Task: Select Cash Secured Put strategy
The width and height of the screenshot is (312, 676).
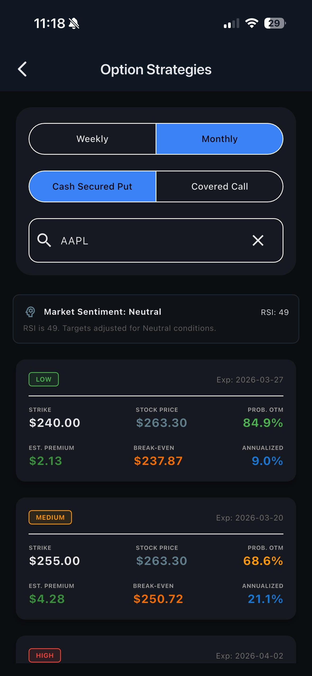Action: (92, 186)
